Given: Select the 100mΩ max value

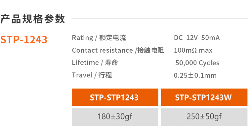Looking at the screenshot, I should pyautogui.click(x=193, y=50).
